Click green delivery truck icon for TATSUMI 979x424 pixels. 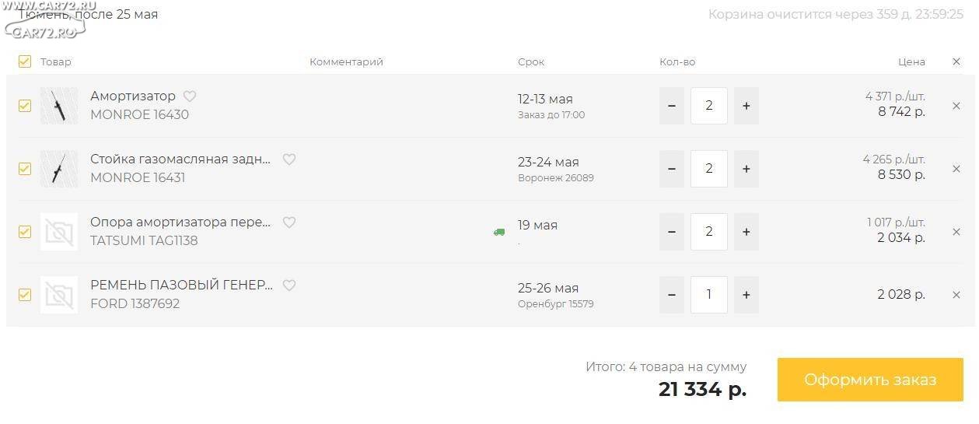[x=499, y=232]
